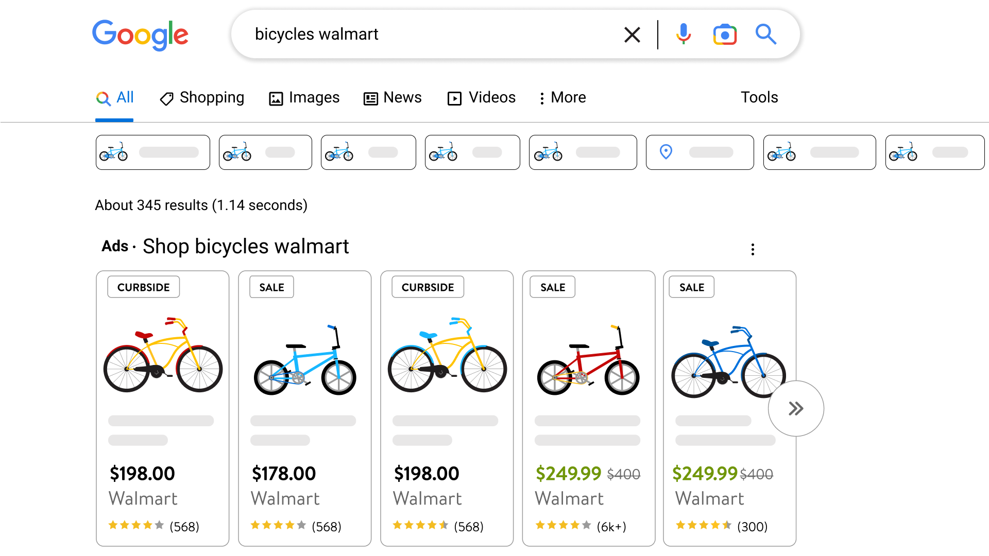The width and height of the screenshot is (989, 556).
Task: Click the blue search magnifier icon
Action: pyautogui.click(x=765, y=34)
